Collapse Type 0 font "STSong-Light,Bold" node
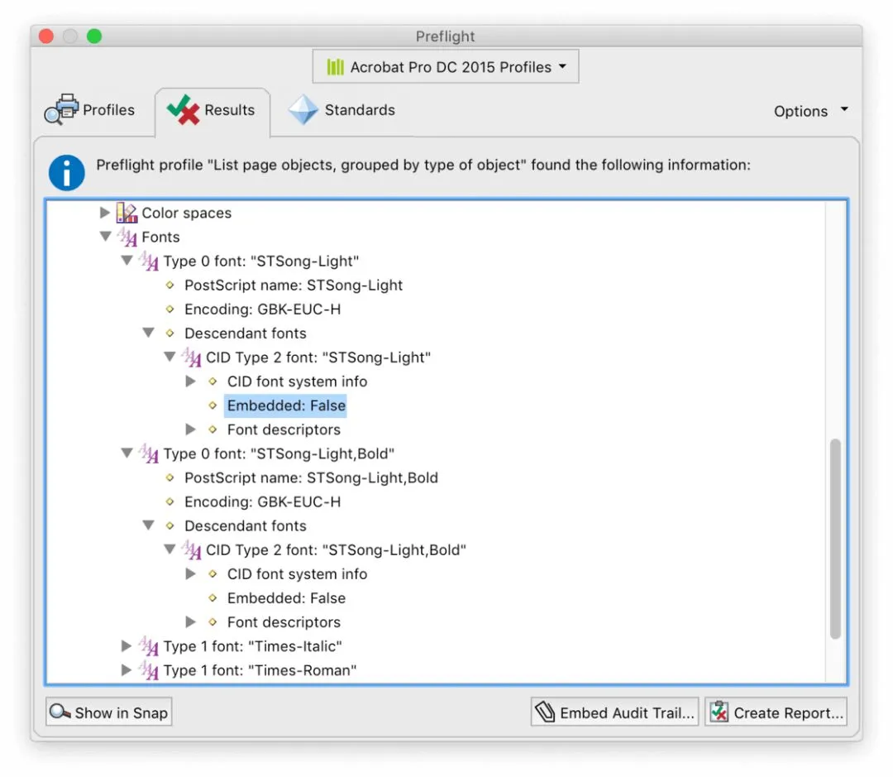 (127, 453)
